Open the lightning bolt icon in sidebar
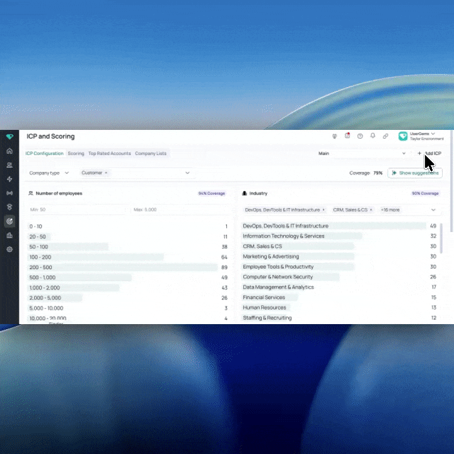Screen dimensions: 454x454 click(9, 179)
